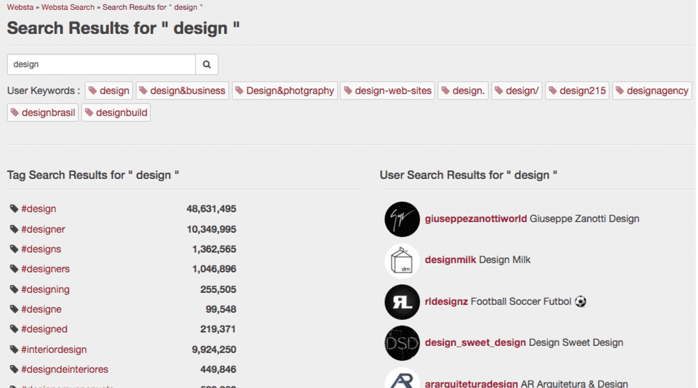Image resolution: width=698 pixels, height=388 pixels.
Task: Click the magnifier search button
Action: point(207,65)
